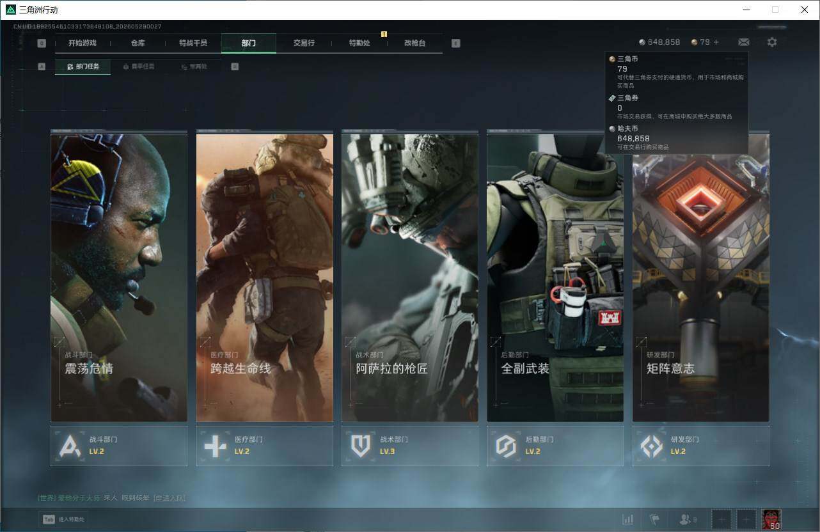
Task: Open the 矩阵意志 mission card
Action: coord(701,278)
